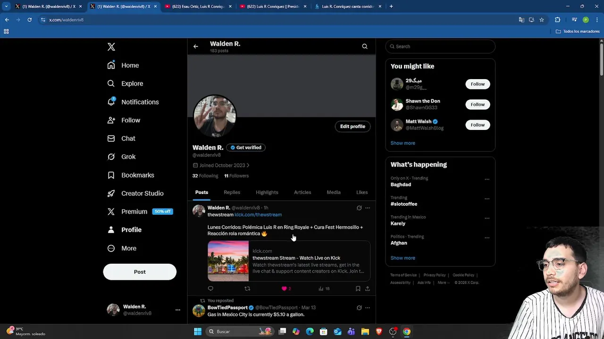This screenshot has width=604, height=339.
Task: Open Creator Studio in the sidebar
Action: click(x=135, y=194)
